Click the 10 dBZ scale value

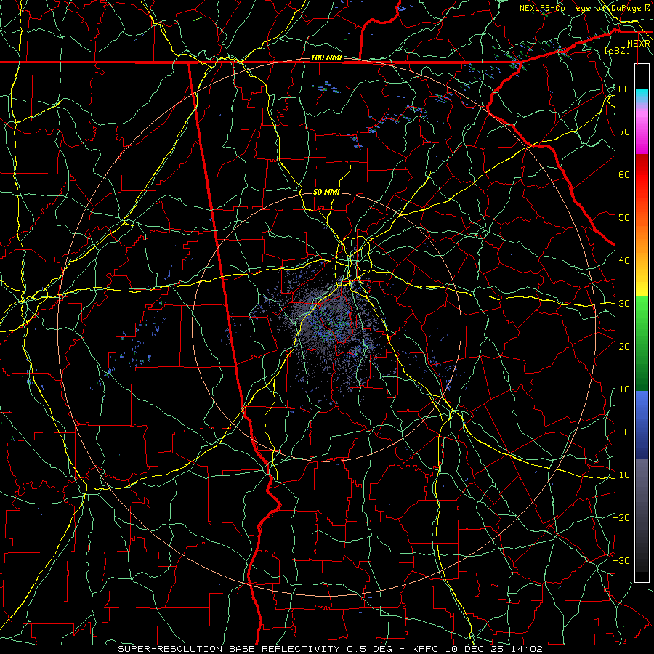coord(624,389)
